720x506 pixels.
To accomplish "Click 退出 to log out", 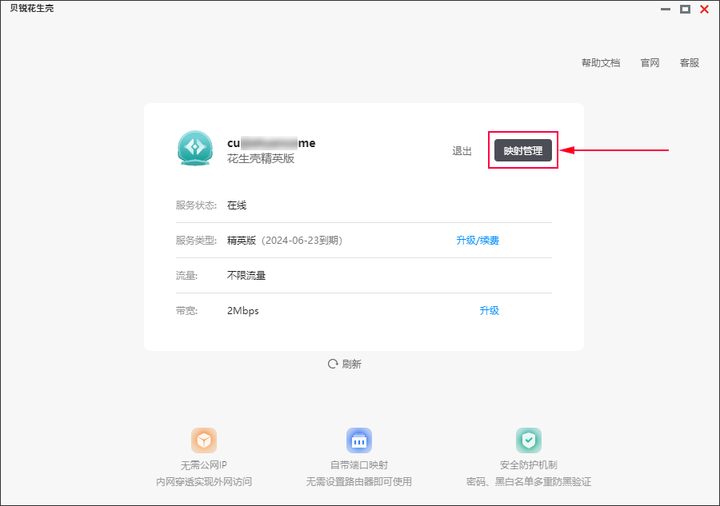I will 462,151.
